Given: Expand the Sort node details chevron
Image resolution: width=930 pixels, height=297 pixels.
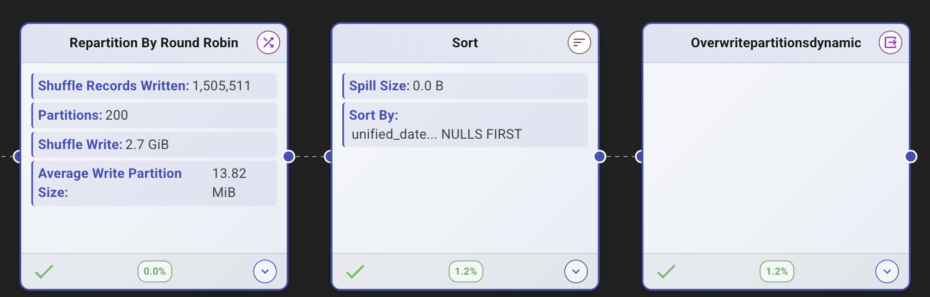Looking at the screenshot, I should (x=576, y=271).
